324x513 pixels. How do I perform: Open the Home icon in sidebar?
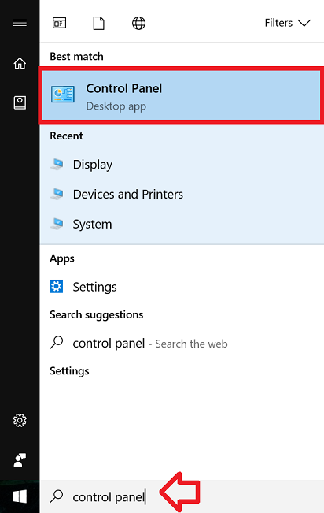coord(20,63)
